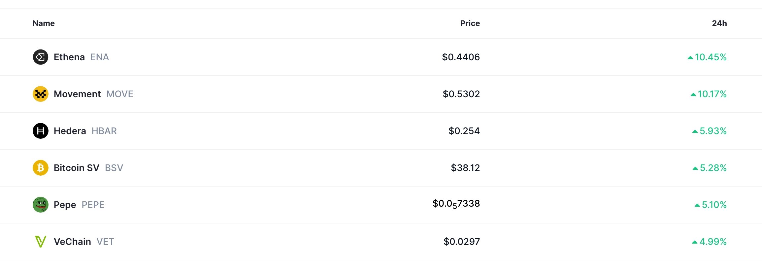
Task: Select the Pepe coin name
Action: (x=65, y=205)
